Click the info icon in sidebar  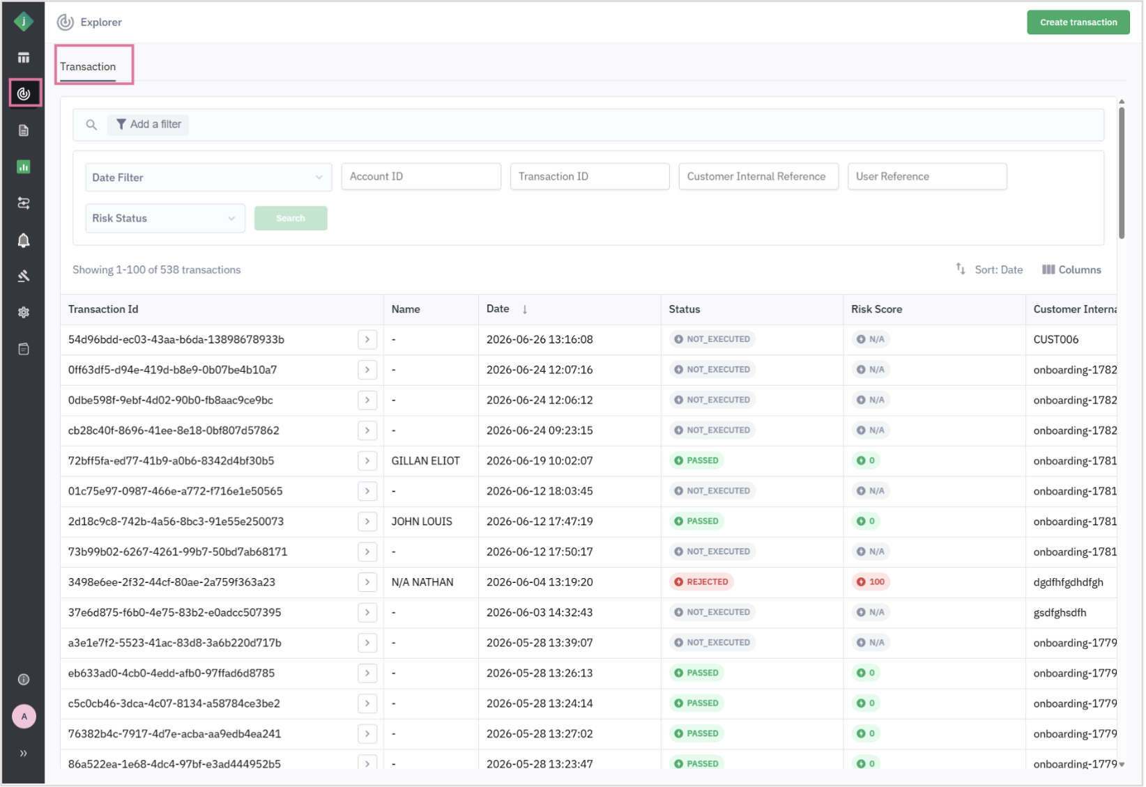point(24,679)
